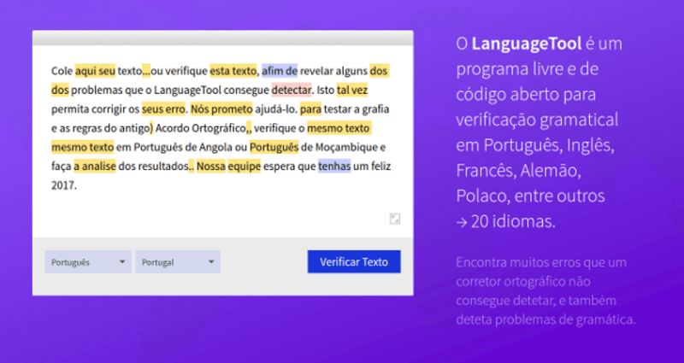Click highlighted 'Português' before 'de Moçambique'

click(x=274, y=147)
